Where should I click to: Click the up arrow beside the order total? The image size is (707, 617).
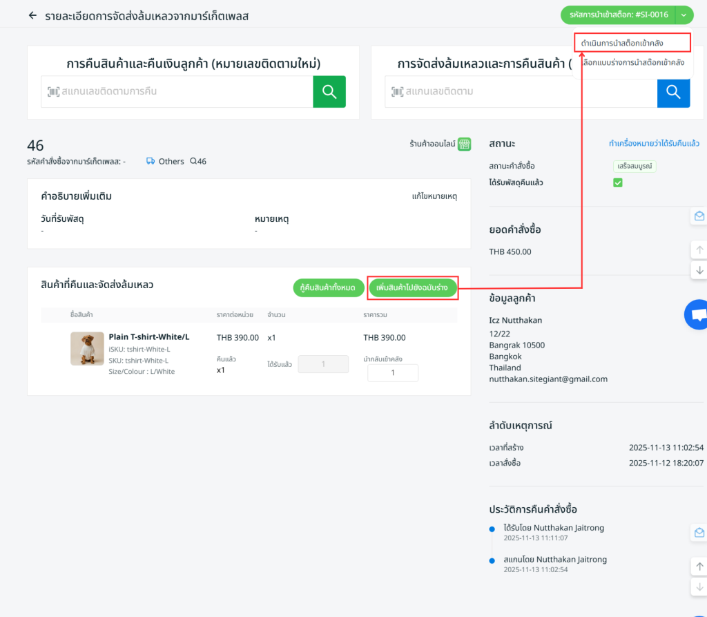pos(699,249)
